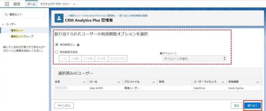Open the 氏名 column menu chevron
Screen dimensions: 266x111
pyautogui.click(x=84, y=82)
